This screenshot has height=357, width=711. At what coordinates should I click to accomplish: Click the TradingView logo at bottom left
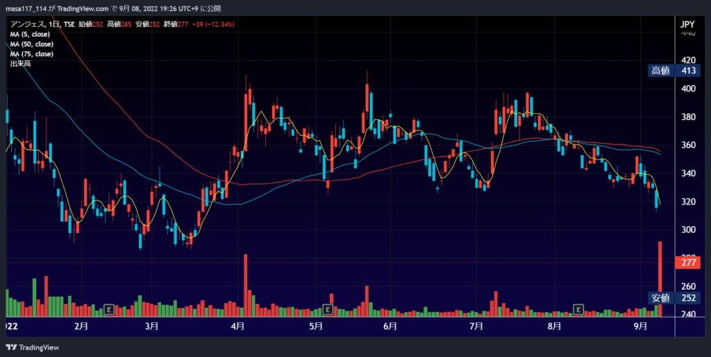pyautogui.click(x=32, y=347)
